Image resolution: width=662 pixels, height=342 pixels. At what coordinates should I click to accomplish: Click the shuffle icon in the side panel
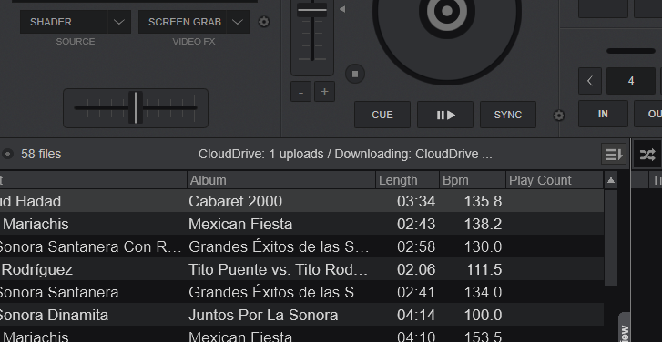pos(647,155)
